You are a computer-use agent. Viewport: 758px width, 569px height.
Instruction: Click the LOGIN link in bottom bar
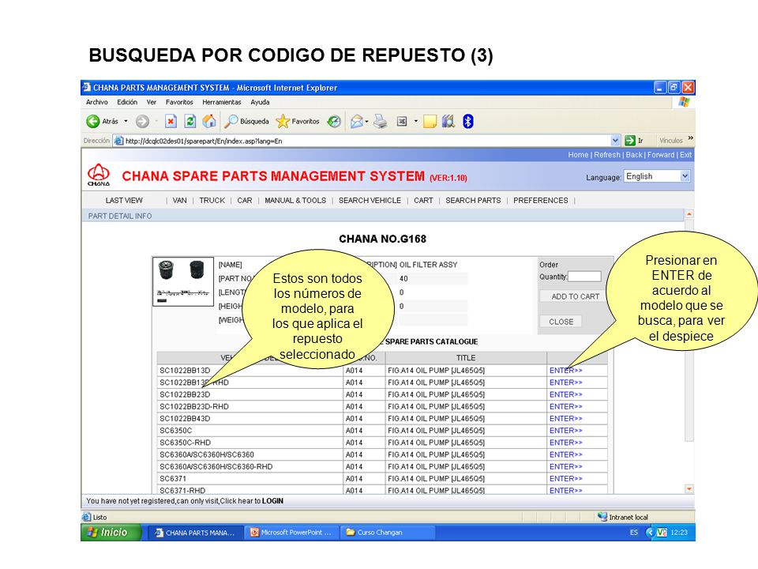coord(272,501)
